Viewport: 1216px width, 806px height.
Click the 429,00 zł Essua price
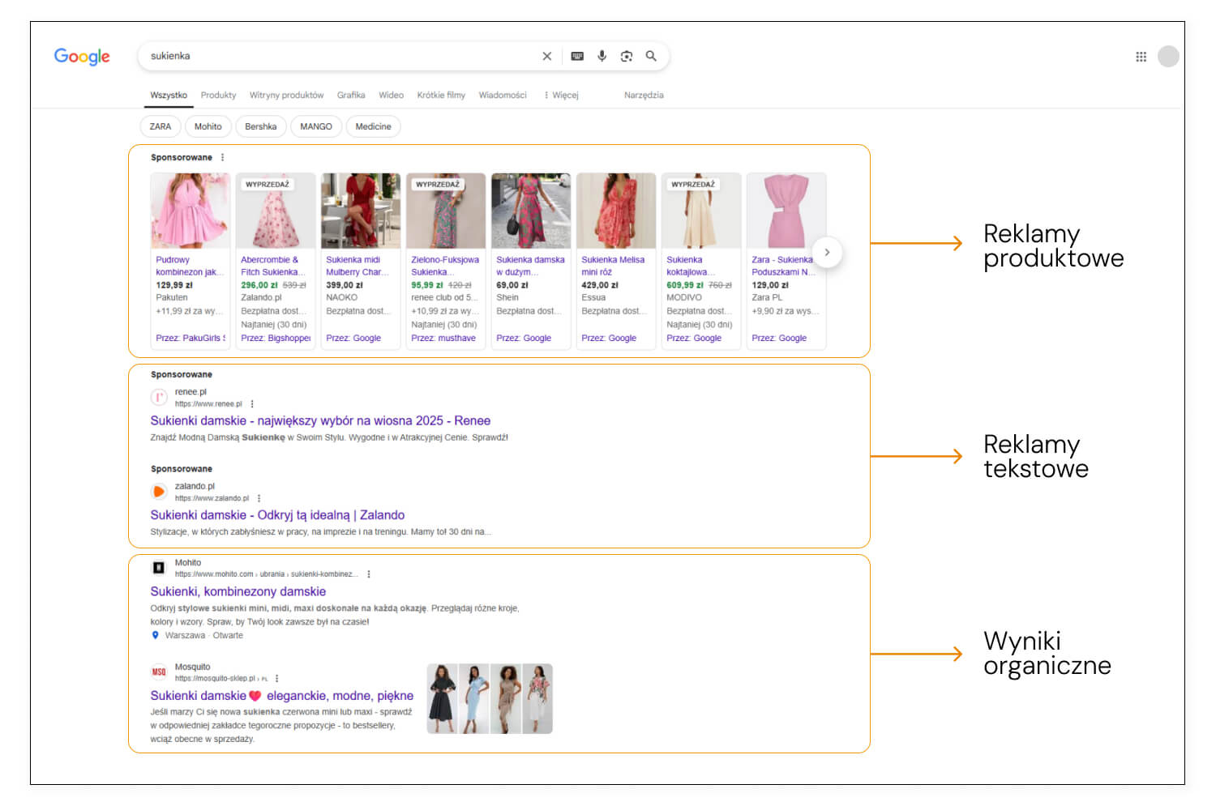[x=600, y=285]
